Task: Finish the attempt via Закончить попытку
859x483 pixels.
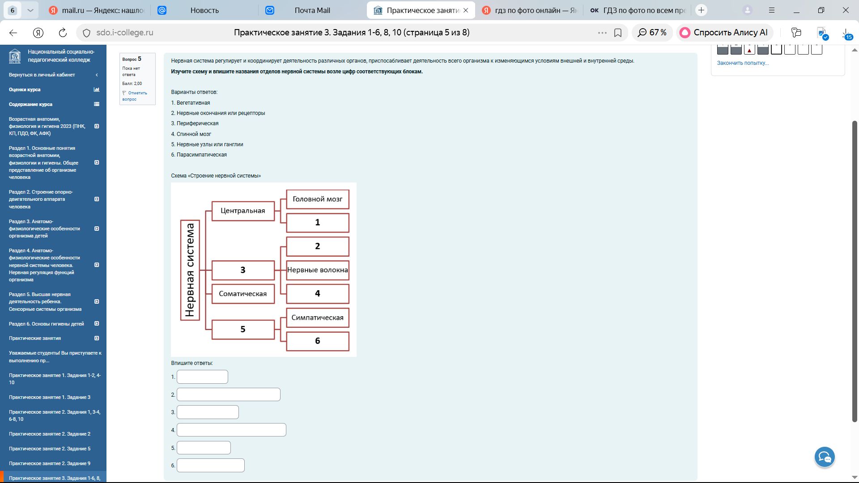Action: click(743, 63)
